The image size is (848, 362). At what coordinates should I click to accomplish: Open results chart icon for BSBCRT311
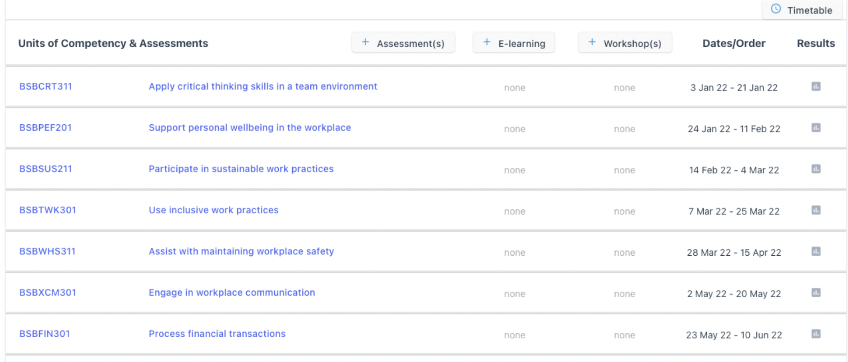click(x=816, y=86)
